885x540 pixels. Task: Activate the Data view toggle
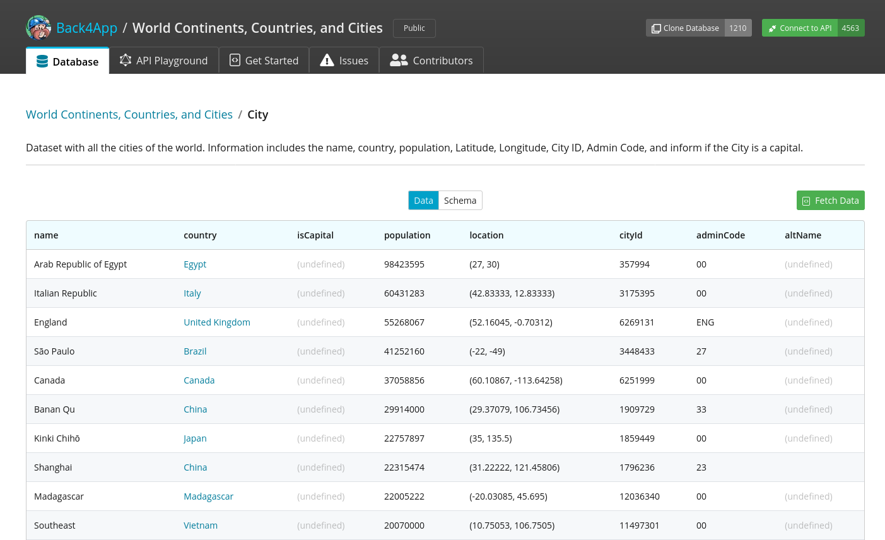(423, 200)
